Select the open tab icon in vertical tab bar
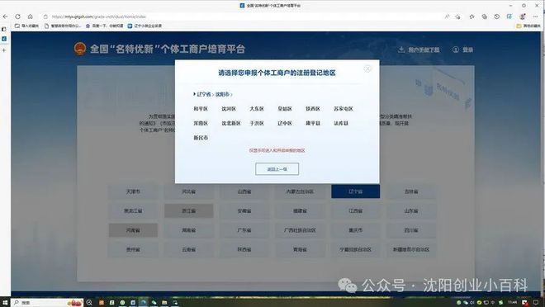Screen dimensions: 545x307 click(x=4, y=39)
